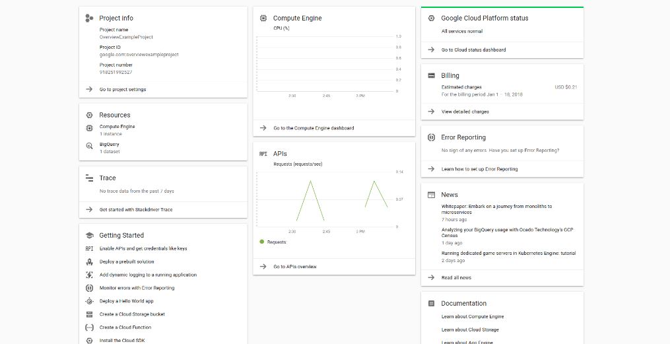Click the Resources card hexagon icon
The width and height of the screenshot is (670, 344).
click(89, 115)
